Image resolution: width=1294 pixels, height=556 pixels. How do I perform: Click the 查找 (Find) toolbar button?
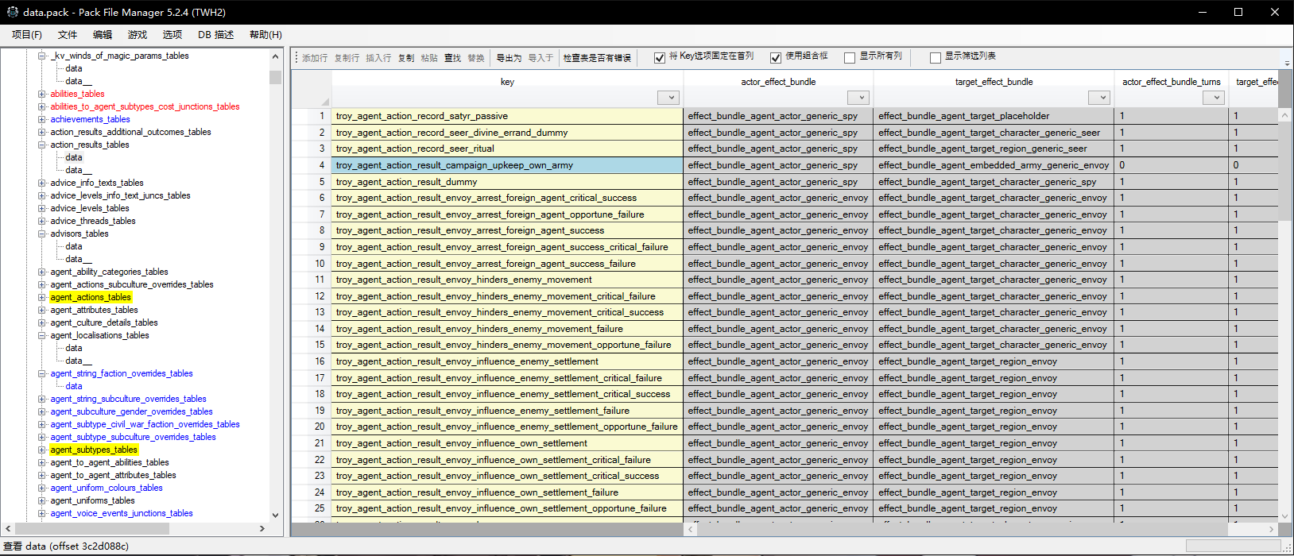coord(452,58)
